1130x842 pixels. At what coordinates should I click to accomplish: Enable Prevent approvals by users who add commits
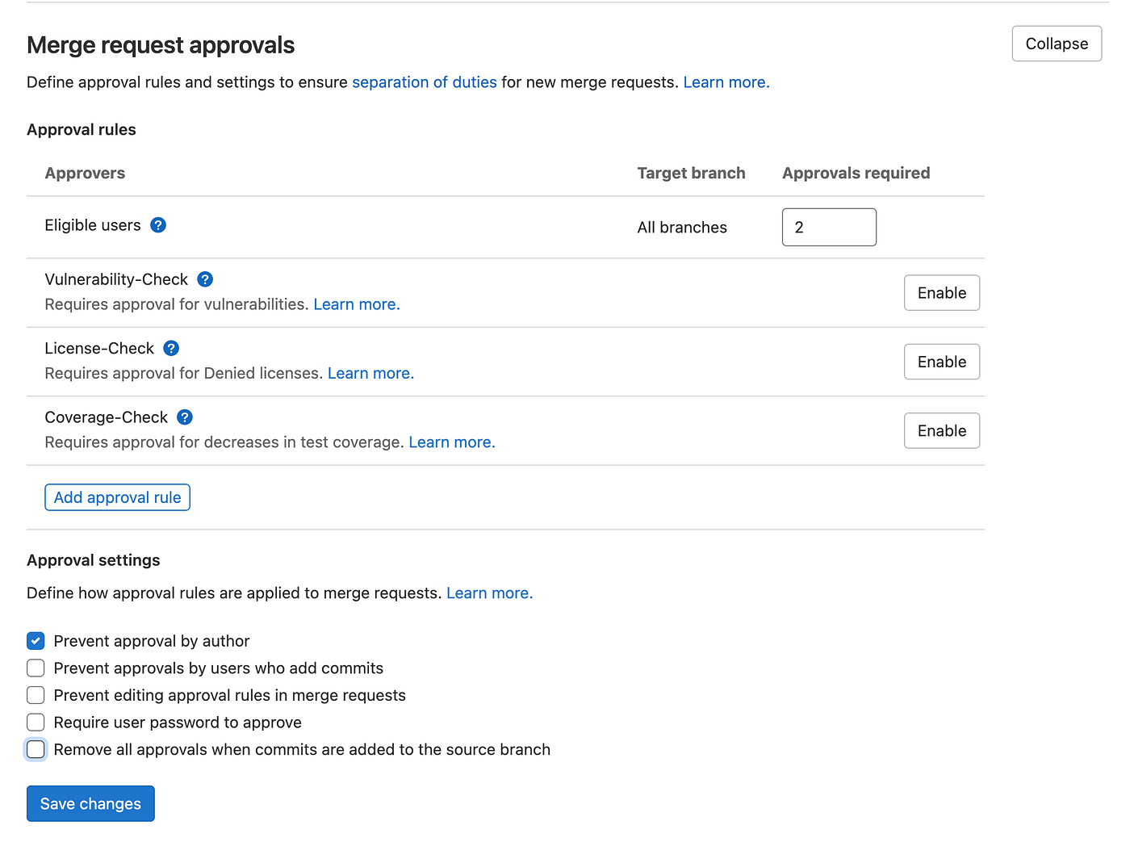[36, 668]
